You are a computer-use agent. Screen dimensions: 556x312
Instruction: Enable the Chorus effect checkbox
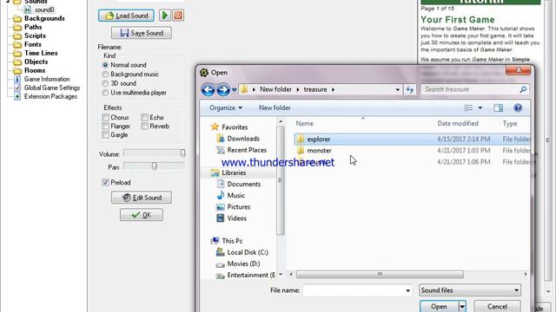tap(105, 117)
